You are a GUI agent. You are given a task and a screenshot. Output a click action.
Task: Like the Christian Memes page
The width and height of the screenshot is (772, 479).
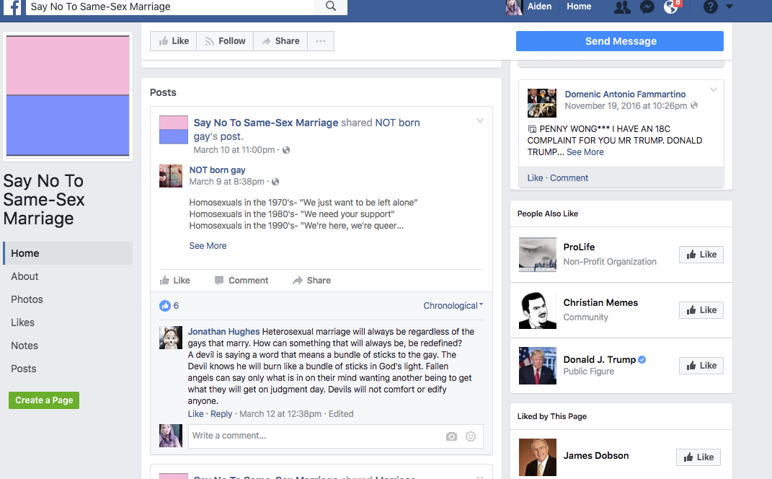point(701,310)
